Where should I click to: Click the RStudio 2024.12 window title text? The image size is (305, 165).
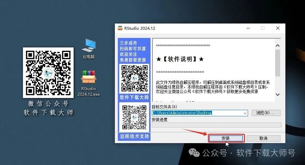140,28
